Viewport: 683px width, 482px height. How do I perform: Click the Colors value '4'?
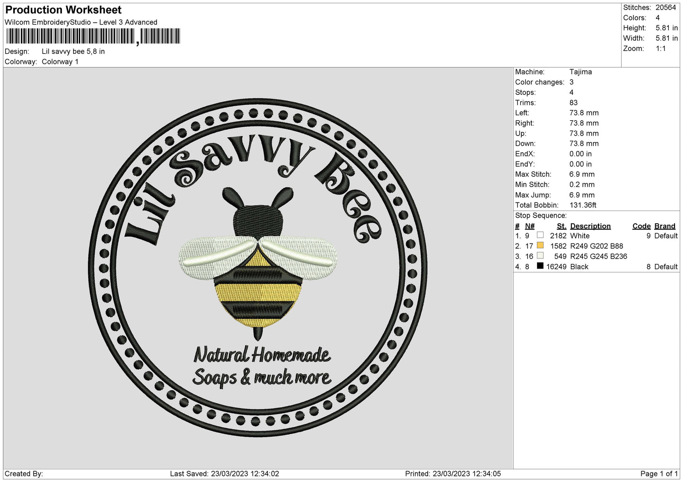click(657, 18)
